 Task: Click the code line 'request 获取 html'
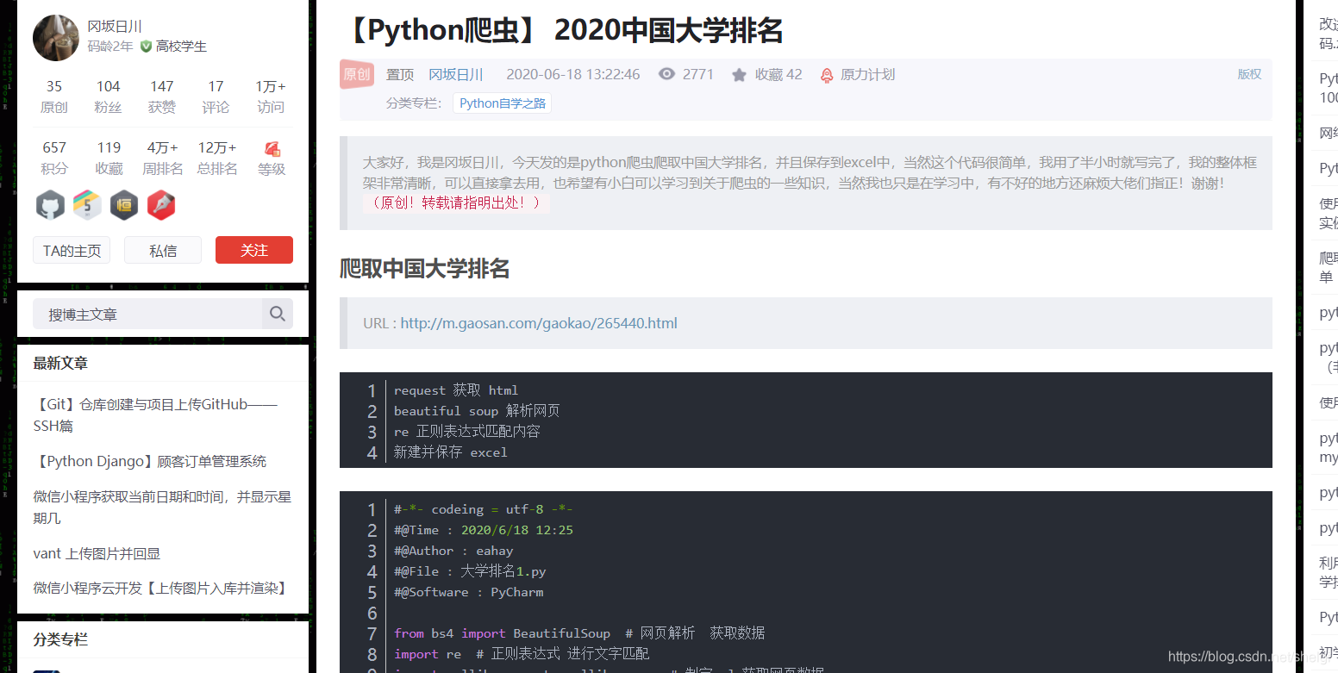(456, 390)
